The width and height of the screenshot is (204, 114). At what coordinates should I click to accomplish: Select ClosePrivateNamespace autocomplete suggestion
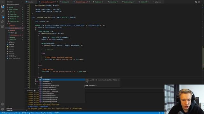pyautogui.click(x=62, y=86)
